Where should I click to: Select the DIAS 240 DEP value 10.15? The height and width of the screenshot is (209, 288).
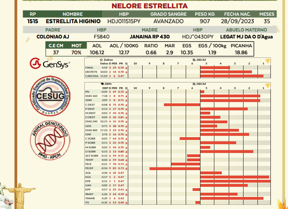click(104, 121)
